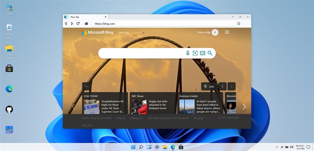This screenshot has width=314, height=151.
Task: Collapse news feed with down chevron button
Action: coord(86,86)
